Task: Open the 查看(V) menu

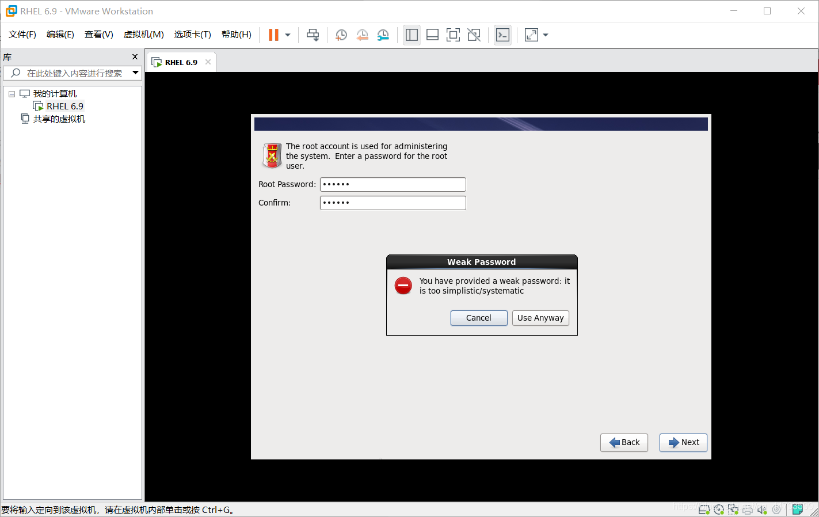Action: click(99, 35)
